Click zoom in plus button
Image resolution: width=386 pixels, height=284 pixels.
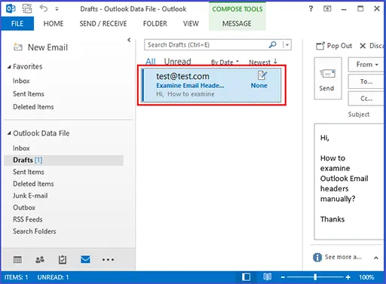[x=348, y=277]
